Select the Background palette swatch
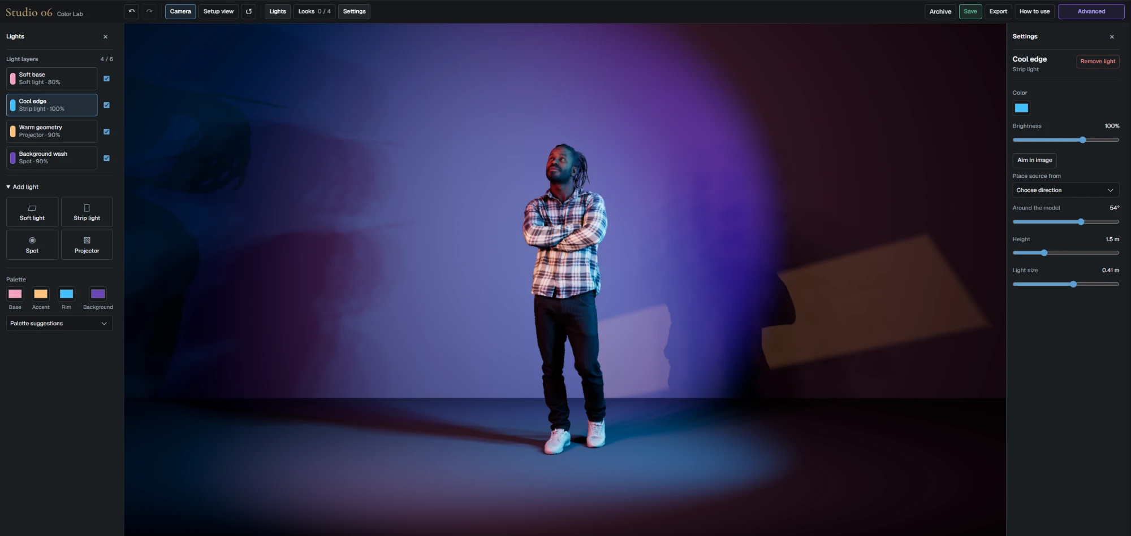This screenshot has height=536, width=1131. click(98, 294)
